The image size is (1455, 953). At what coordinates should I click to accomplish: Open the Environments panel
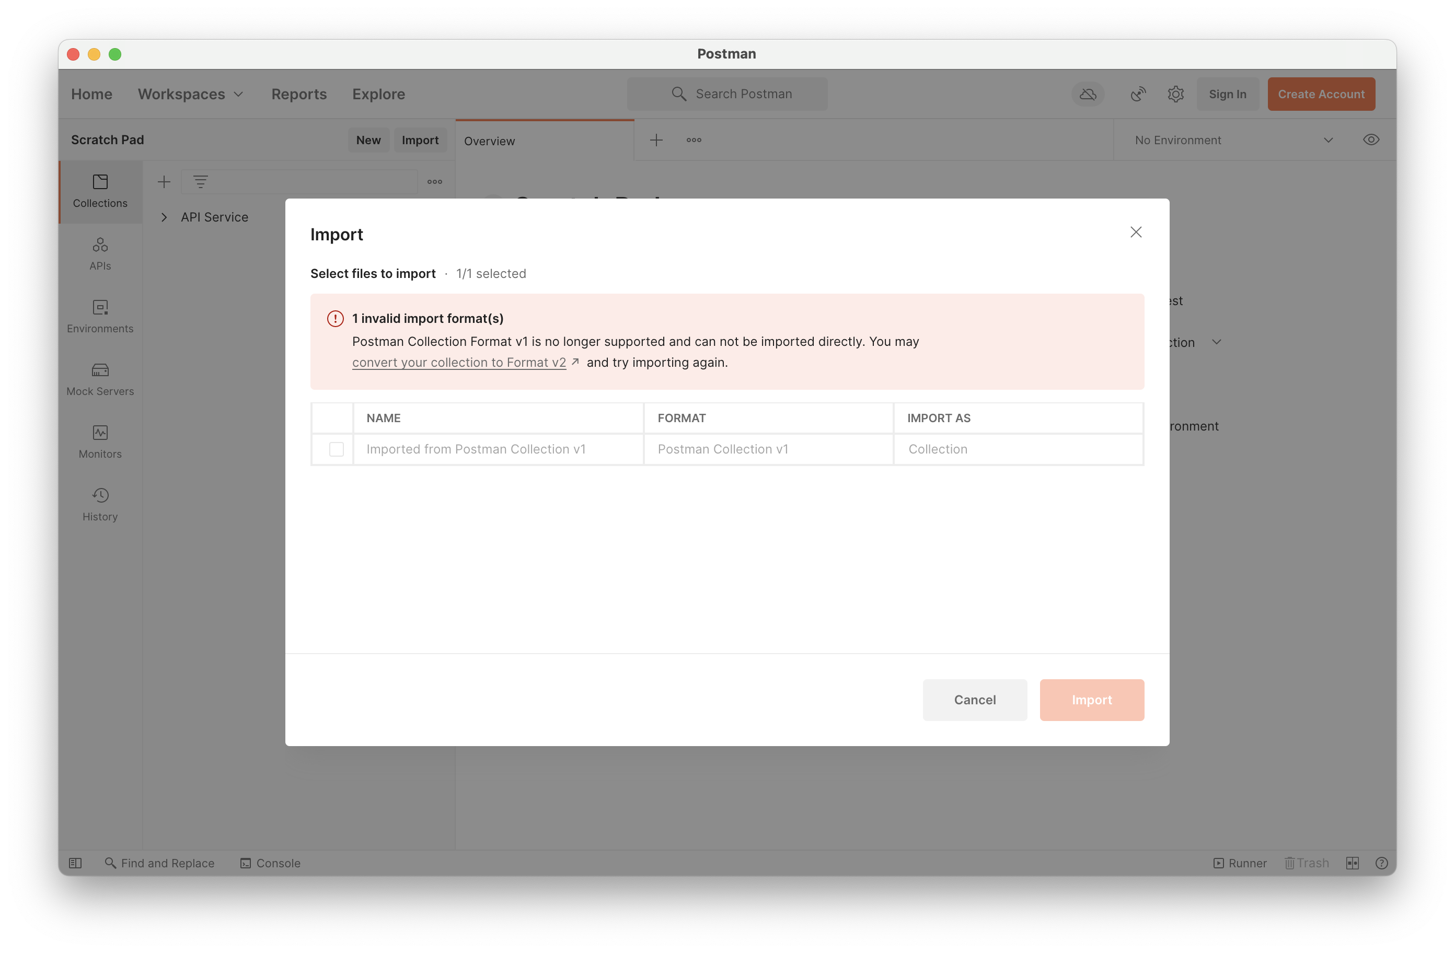coord(100,317)
